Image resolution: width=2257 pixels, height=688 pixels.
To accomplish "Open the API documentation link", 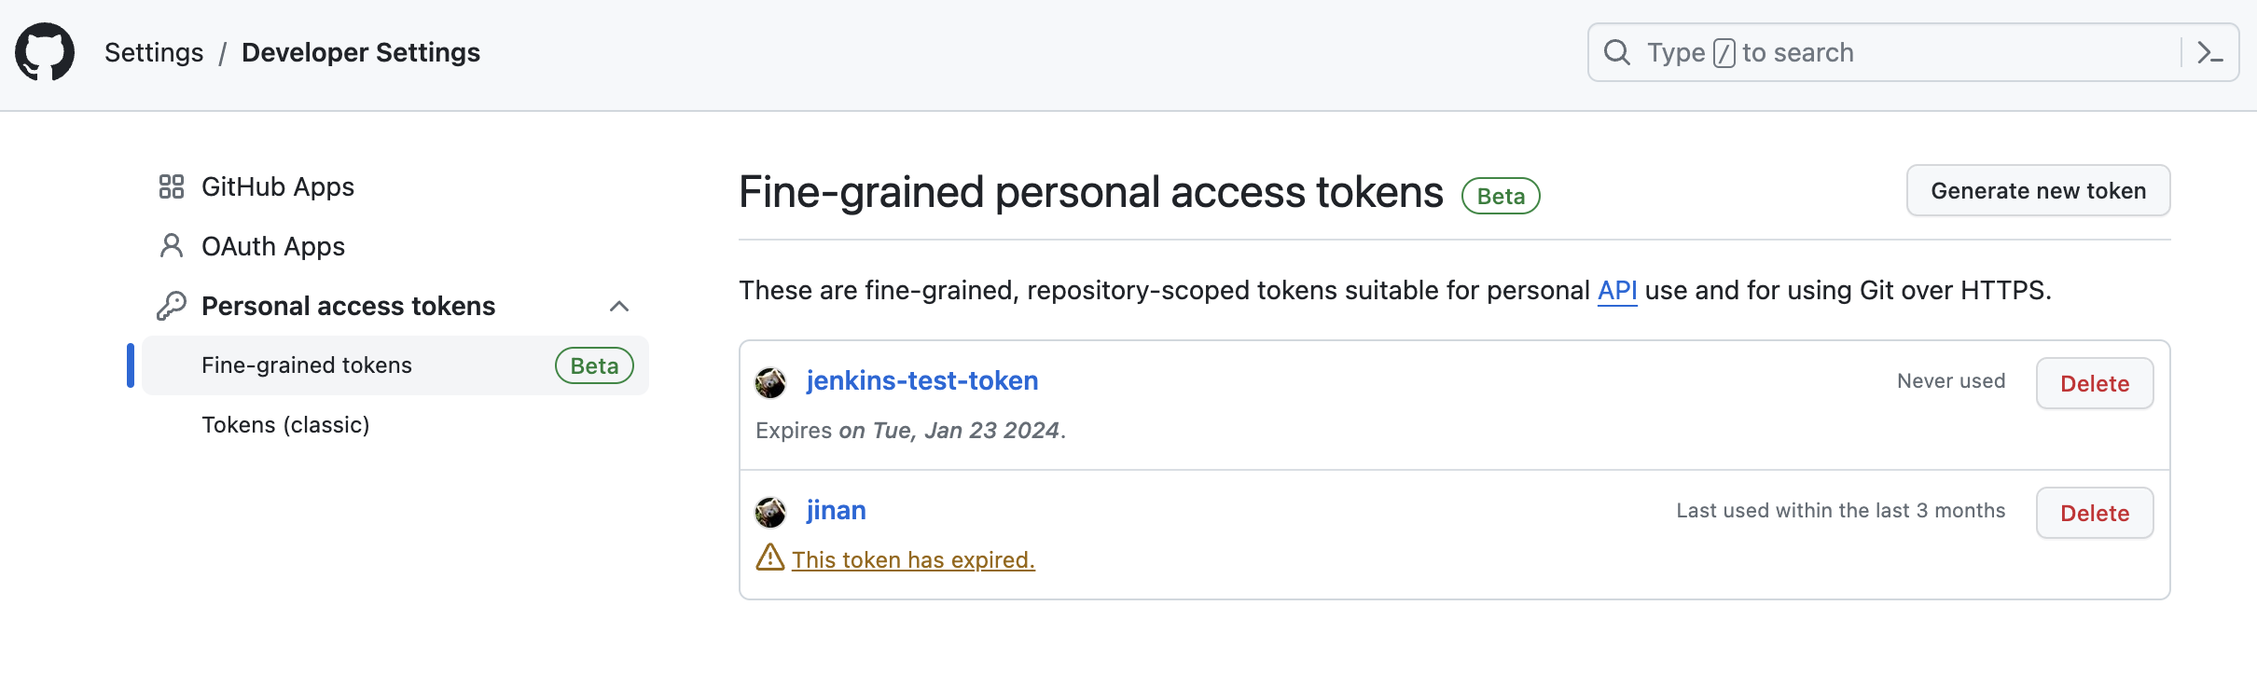I will 1616,290.
